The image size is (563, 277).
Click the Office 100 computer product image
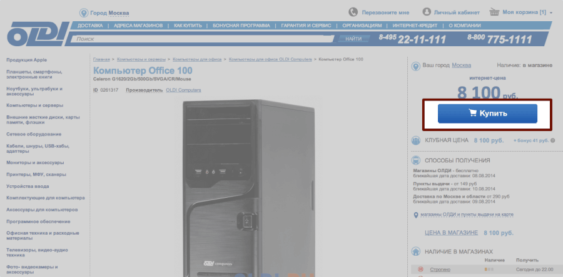tap(248, 187)
